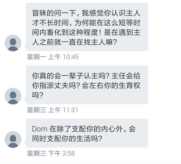
Task: Click bubble tail of the first message
Action: pos(25,46)
